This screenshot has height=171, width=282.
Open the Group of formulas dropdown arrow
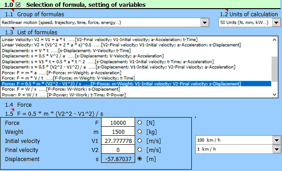tap(204, 23)
